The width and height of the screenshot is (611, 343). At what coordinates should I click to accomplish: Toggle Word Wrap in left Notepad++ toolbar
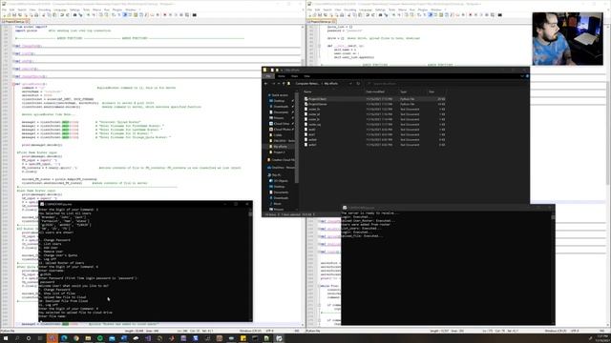(113, 15)
